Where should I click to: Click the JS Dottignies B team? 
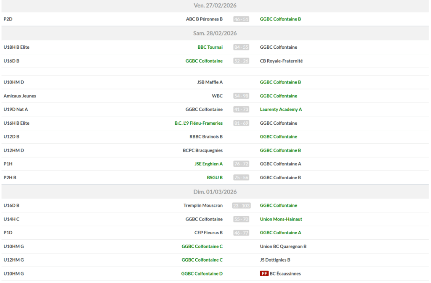click(x=275, y=260)
